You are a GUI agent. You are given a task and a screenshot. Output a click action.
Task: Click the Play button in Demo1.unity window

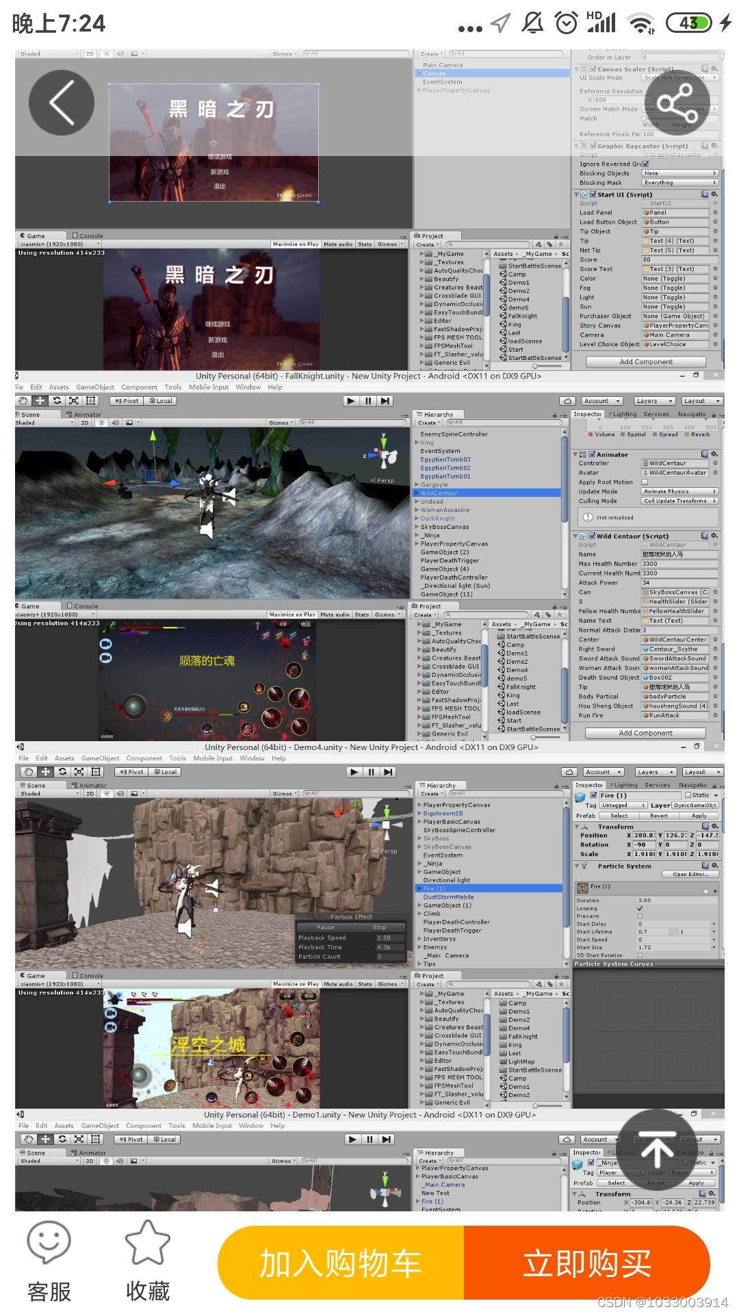coord(352,1139)
